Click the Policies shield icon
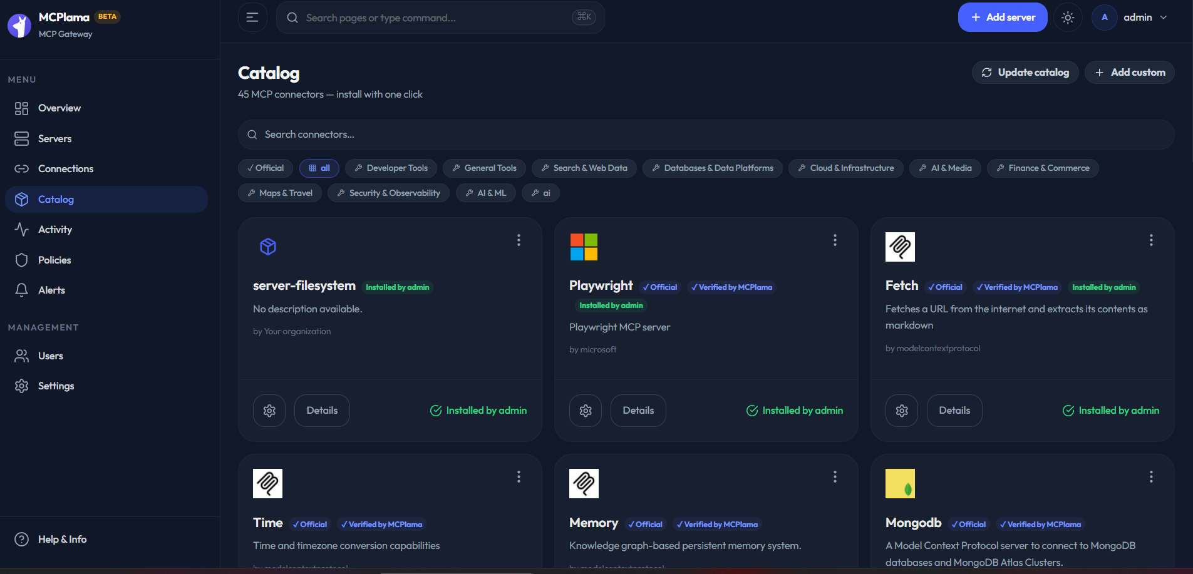The height and width of the screenshot is (574, 1193). tap(22, 260)
